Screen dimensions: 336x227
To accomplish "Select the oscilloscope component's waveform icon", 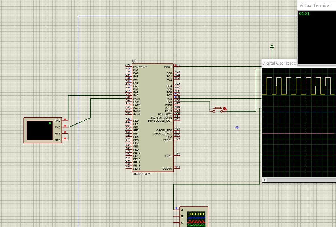I will (x=196, y=219).
